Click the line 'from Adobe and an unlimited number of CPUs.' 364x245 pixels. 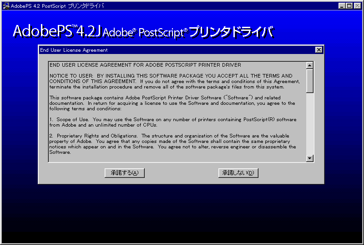click(103, 125)
